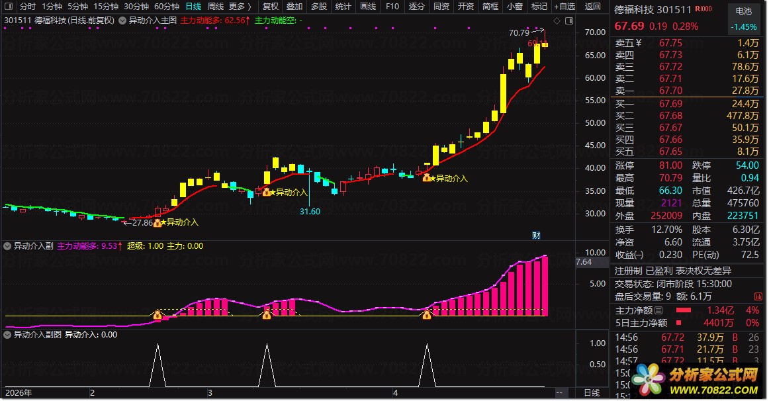Click the 31.60 low price label on chart

[310, 212]
